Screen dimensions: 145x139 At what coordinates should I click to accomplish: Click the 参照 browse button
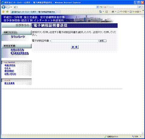(x=103, y=41)
